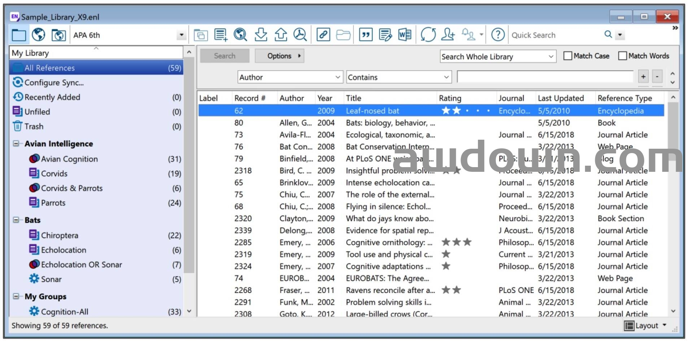Click the Import arrow-down icon
Image resolution: width=693 pixels, height=344 pixels.
pyautogui.click(x=261, y=35)
